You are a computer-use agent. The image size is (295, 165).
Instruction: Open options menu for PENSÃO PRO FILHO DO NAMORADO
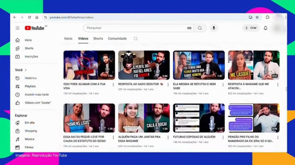(278, 137)
